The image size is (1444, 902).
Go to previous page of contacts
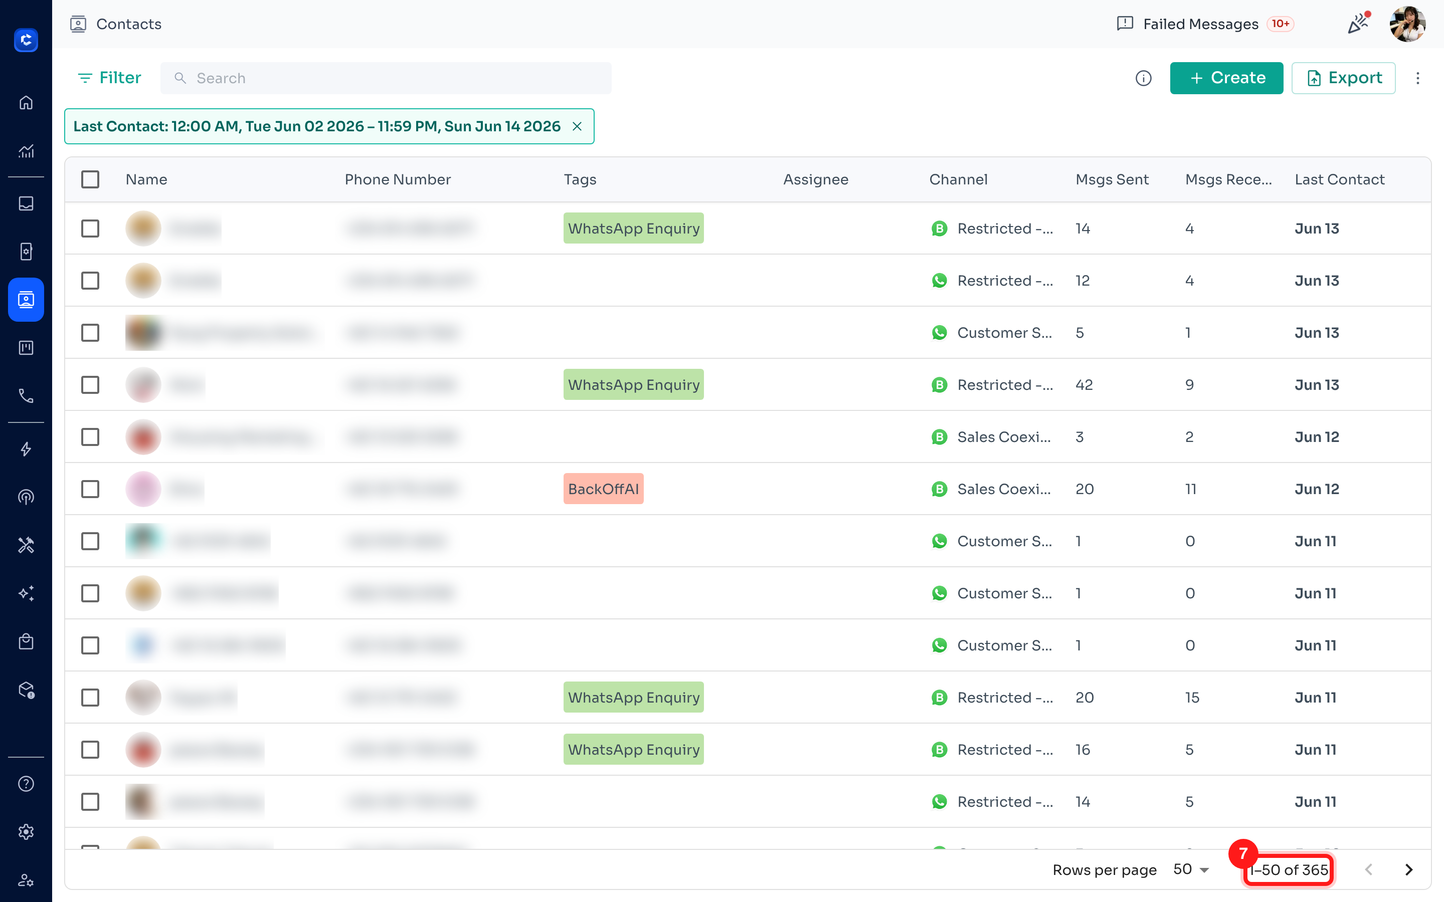(x=1369, y=870)
